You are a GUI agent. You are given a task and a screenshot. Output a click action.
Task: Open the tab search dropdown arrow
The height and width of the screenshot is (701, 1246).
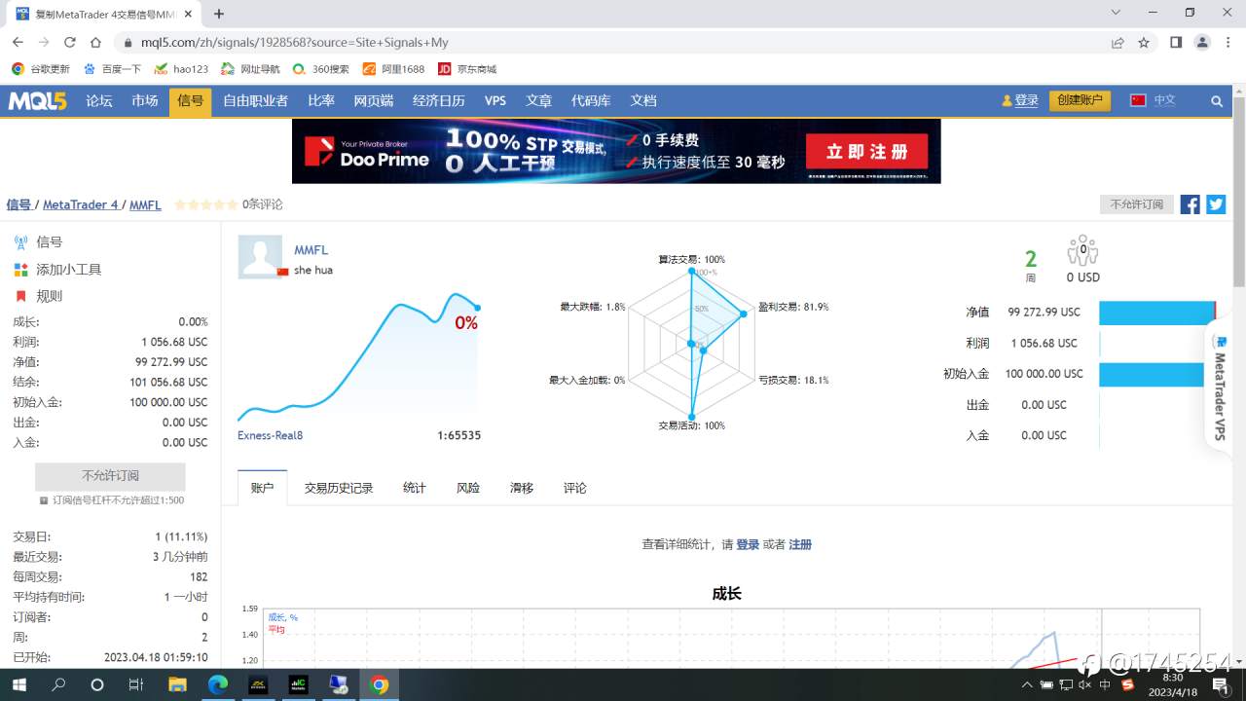coord(1118,13)
